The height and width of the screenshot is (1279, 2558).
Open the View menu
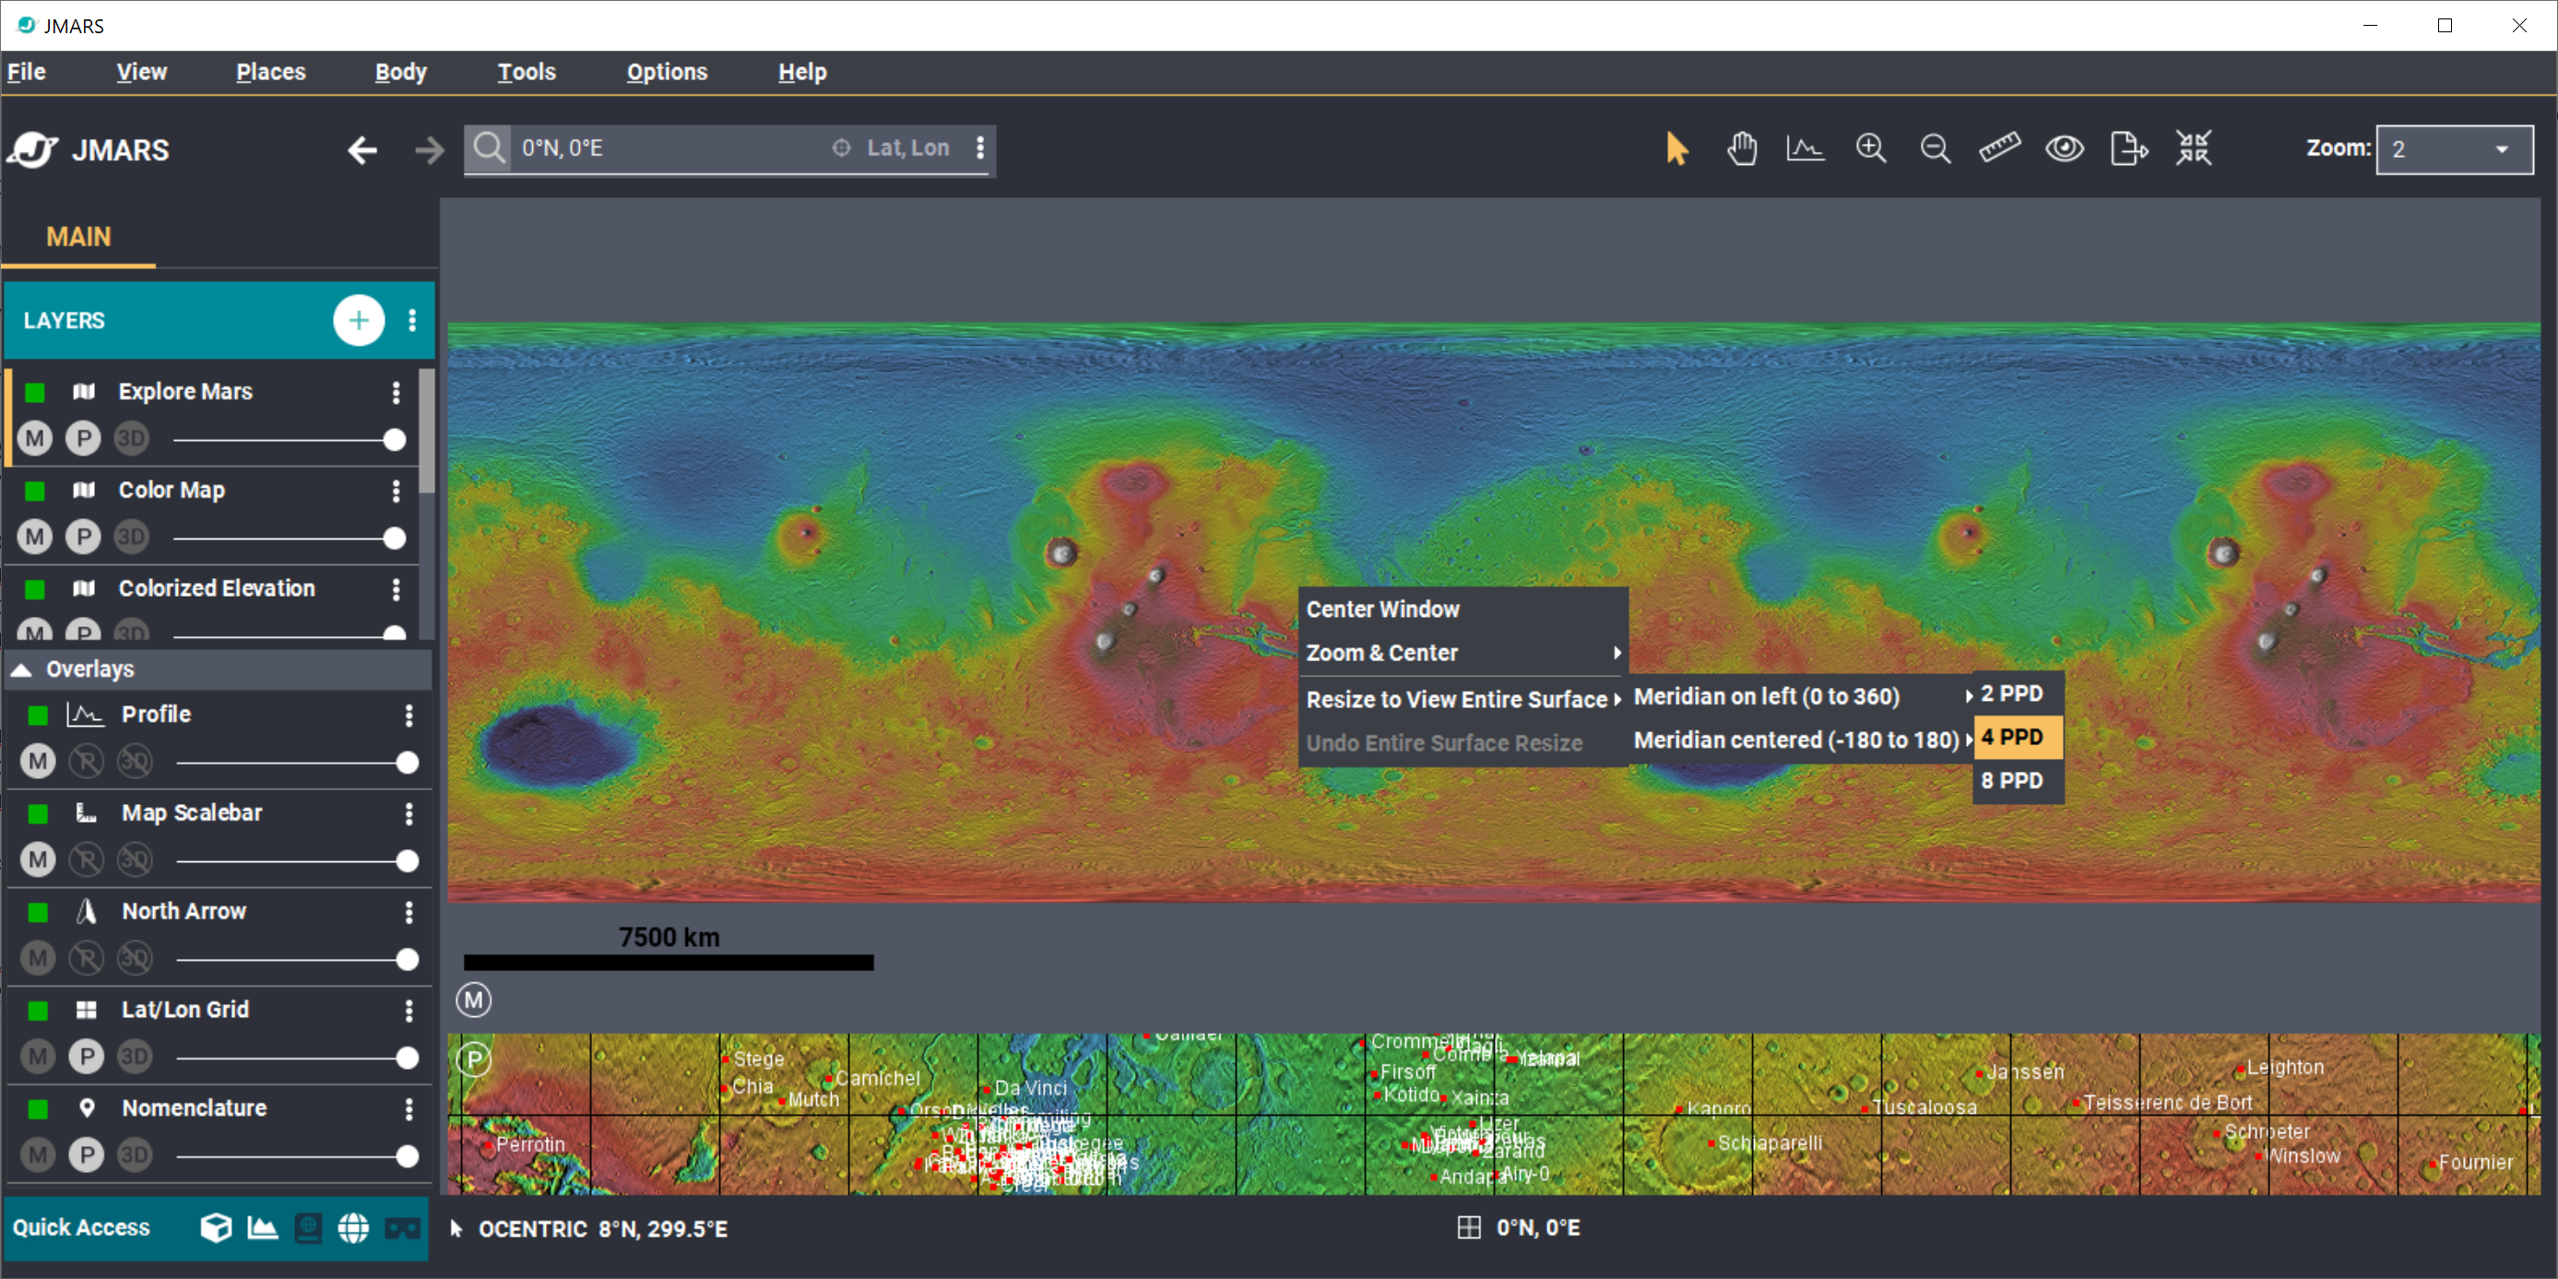coord(142,72)
